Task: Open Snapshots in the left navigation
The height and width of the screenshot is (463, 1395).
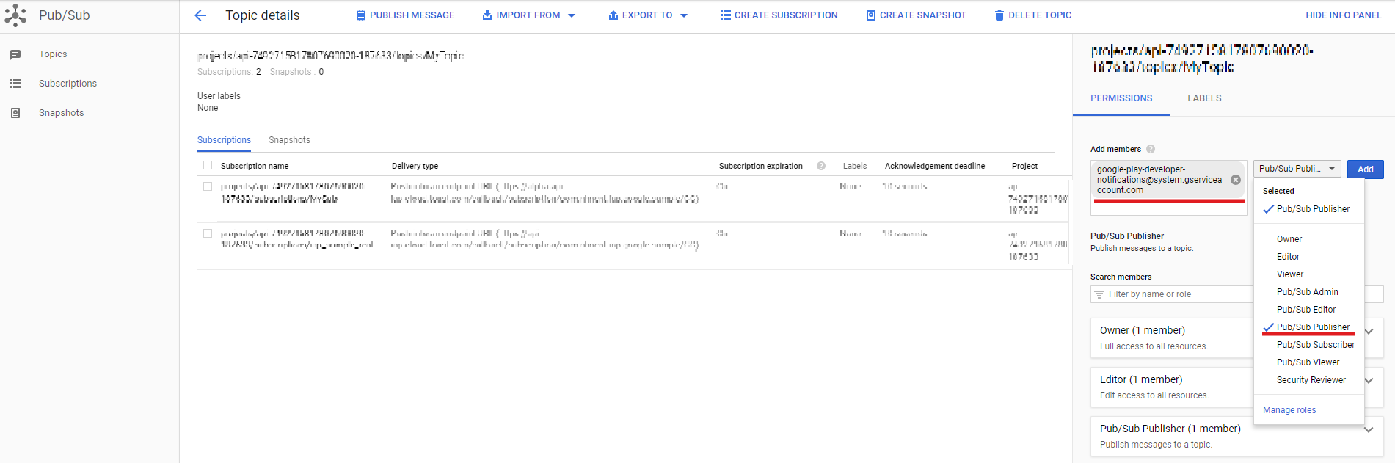Action: coord(61,113)
